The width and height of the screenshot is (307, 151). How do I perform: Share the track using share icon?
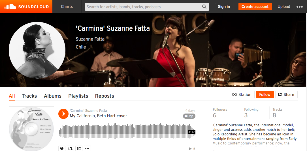[x=79, y=149]
